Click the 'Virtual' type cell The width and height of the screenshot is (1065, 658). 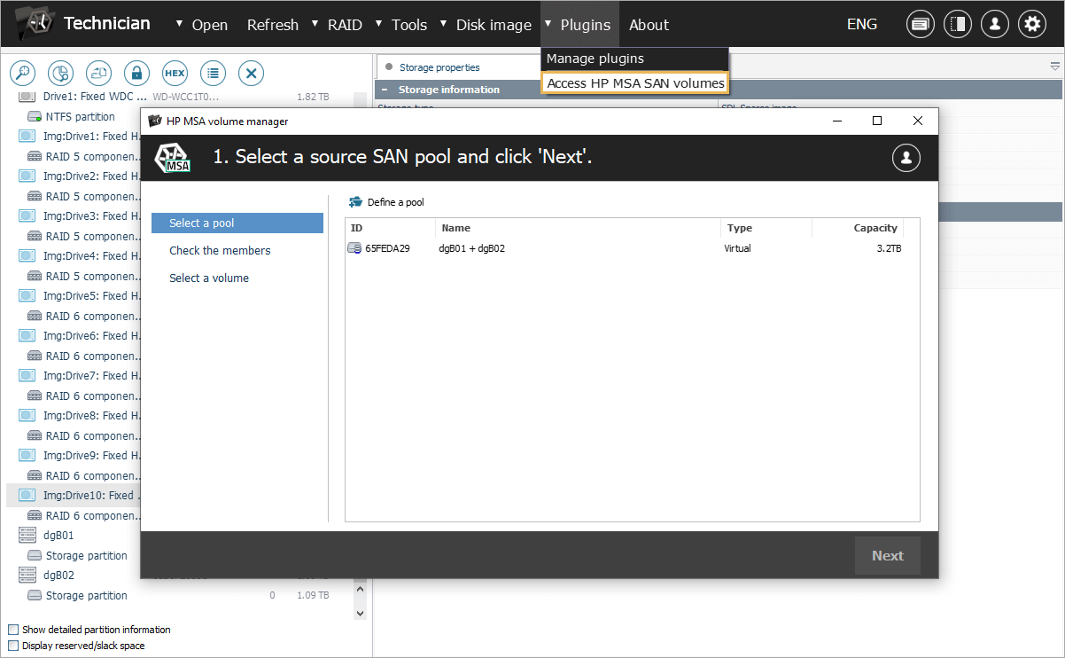tap(737, 248)
